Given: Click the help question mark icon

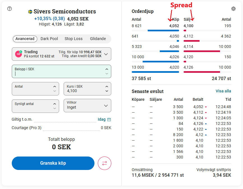Looking at the screenshot, I should click(10, 9).
